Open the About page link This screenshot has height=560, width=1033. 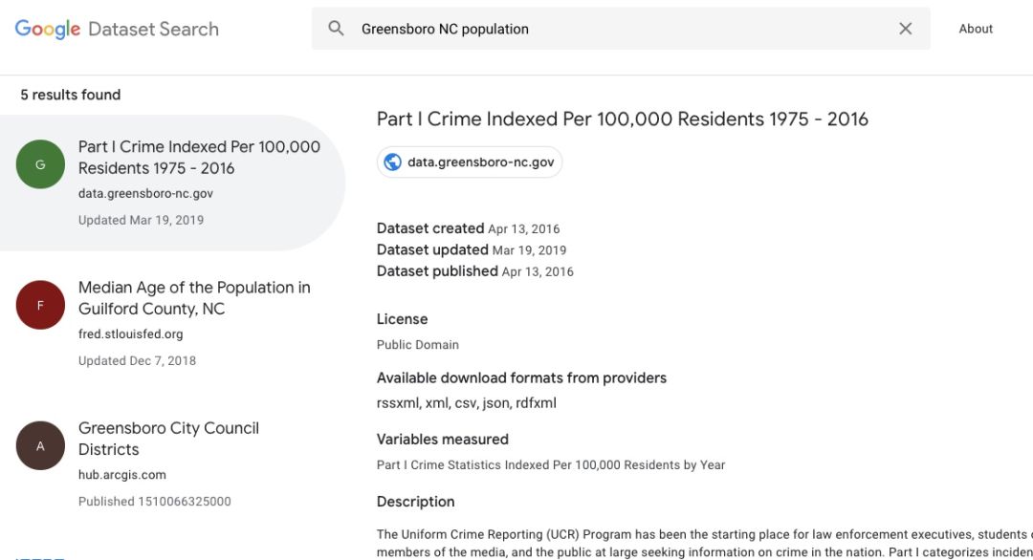(976, 29)
